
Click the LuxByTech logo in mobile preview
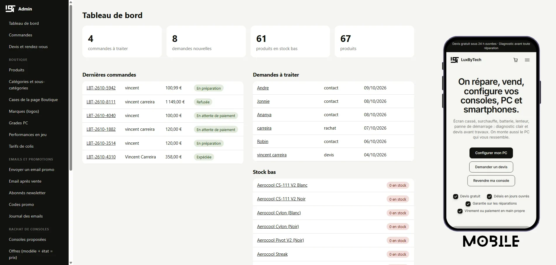[466, 60]
